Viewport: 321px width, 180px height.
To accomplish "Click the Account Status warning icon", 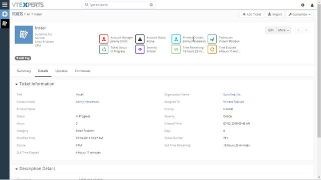I will coord(140,39).
